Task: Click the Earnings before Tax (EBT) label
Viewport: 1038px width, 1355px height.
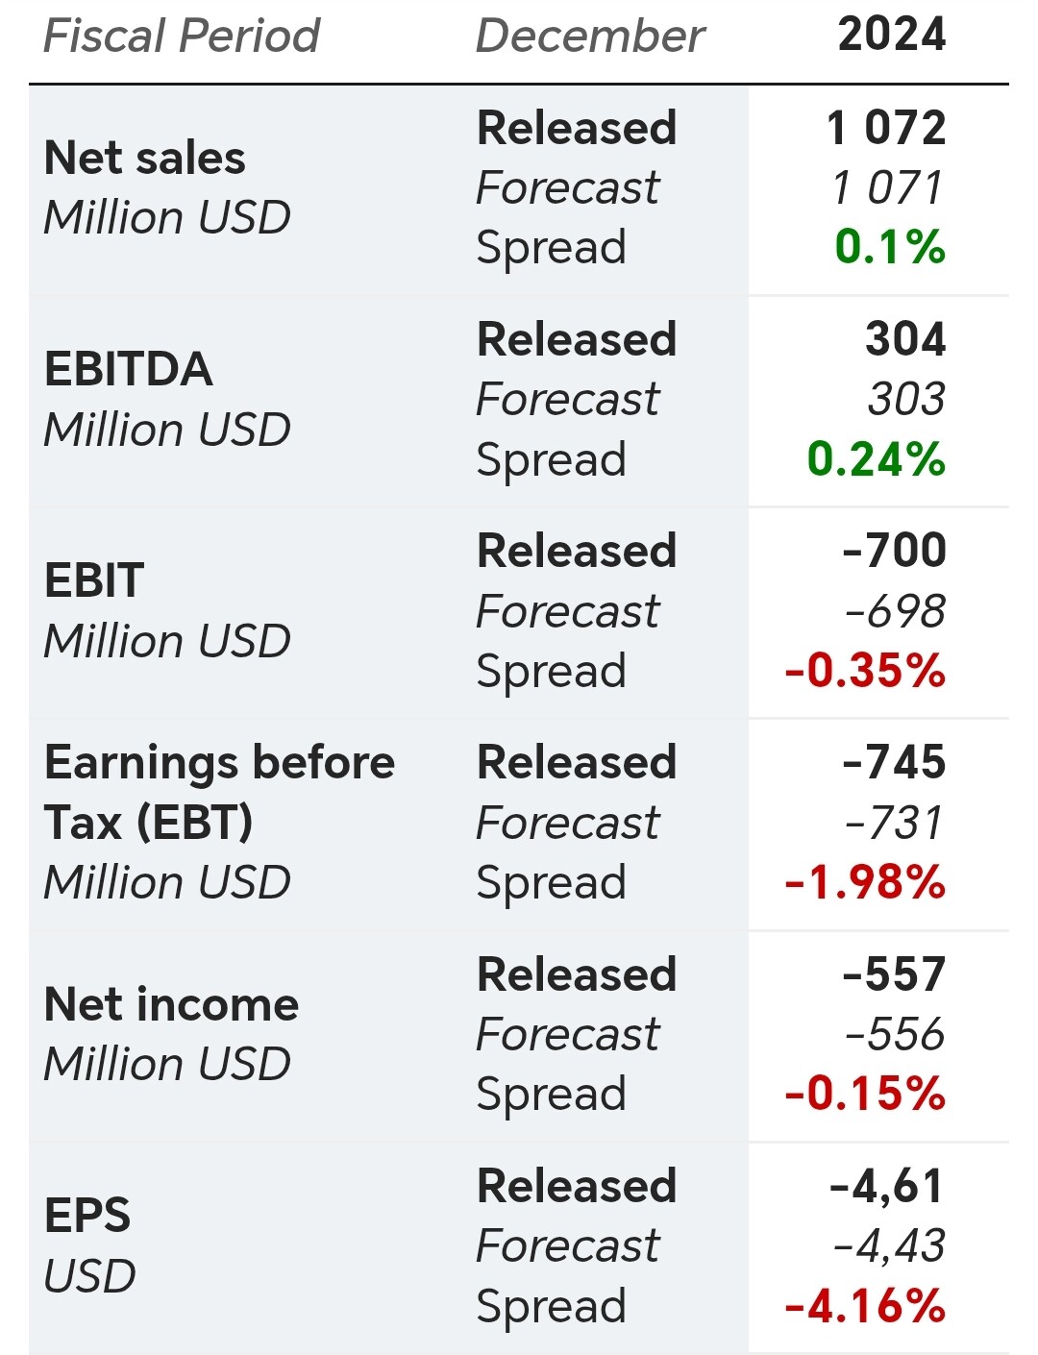Action: tap(219, 792)
